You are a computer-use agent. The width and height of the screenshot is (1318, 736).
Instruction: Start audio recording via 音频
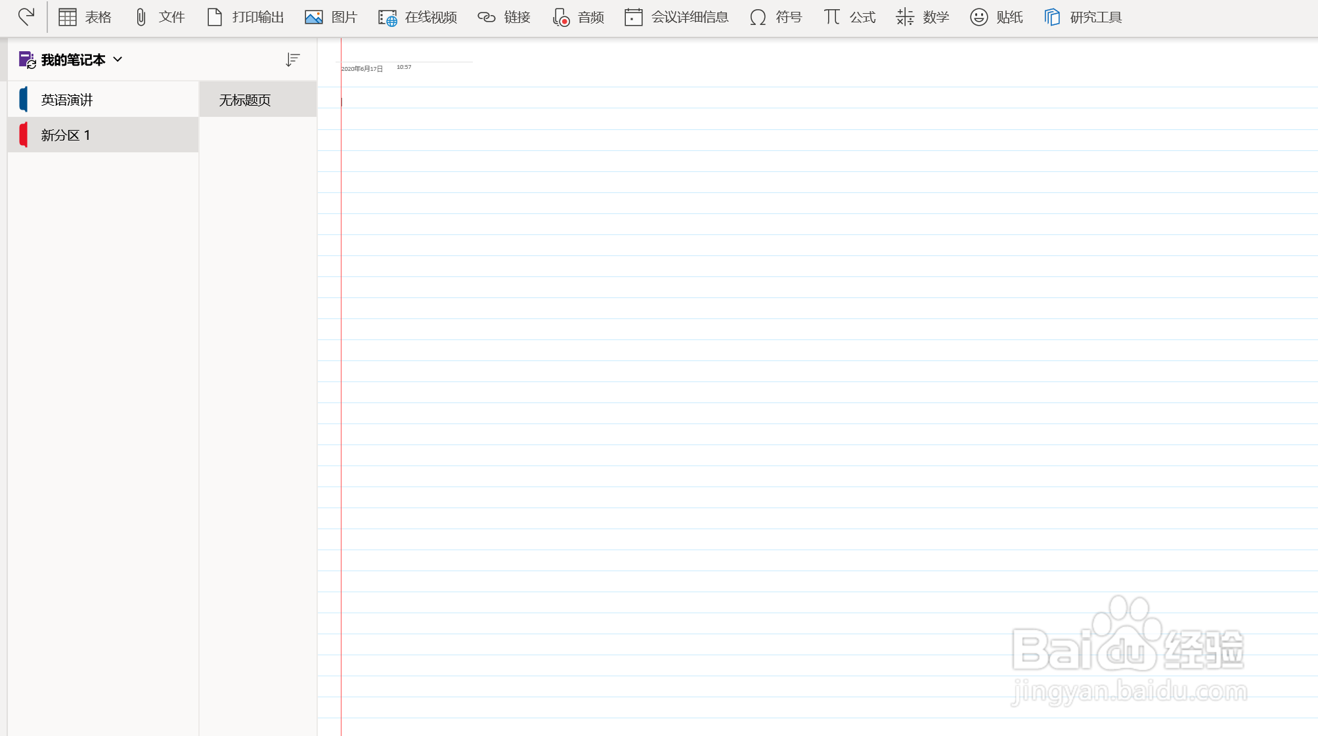[x=578, y=17]
